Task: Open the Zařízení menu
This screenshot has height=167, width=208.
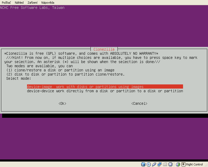Action: [x=32, y=2]
